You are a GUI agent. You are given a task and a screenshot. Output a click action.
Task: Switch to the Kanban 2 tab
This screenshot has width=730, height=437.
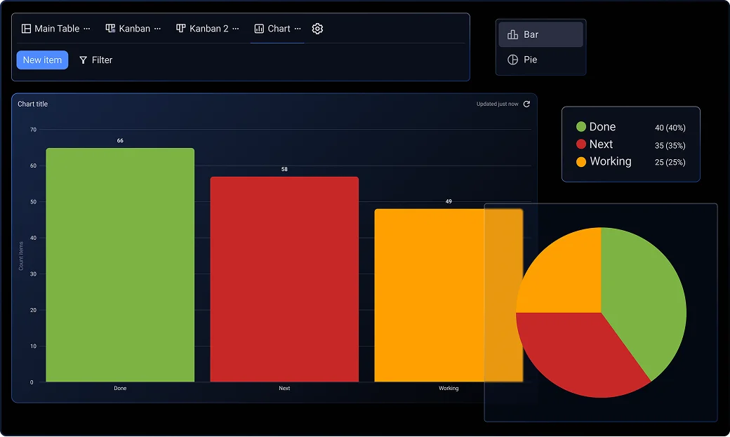click(202, 28)
